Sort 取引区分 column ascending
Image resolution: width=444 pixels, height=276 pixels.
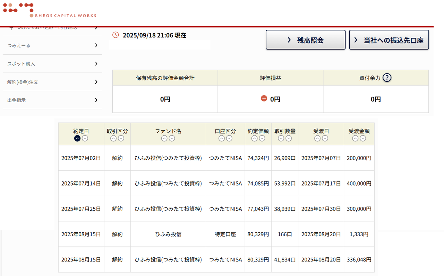point(113,138)
